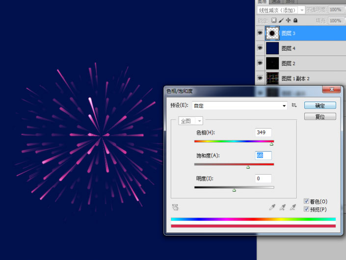
Task: Expand the 全图 channel range dropdown
Action: point(191,121)
